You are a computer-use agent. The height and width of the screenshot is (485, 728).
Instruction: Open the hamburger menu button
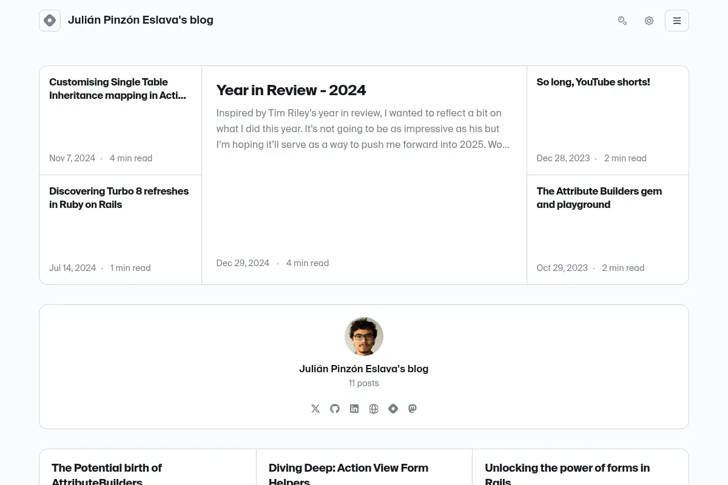[x=677, y=21]
